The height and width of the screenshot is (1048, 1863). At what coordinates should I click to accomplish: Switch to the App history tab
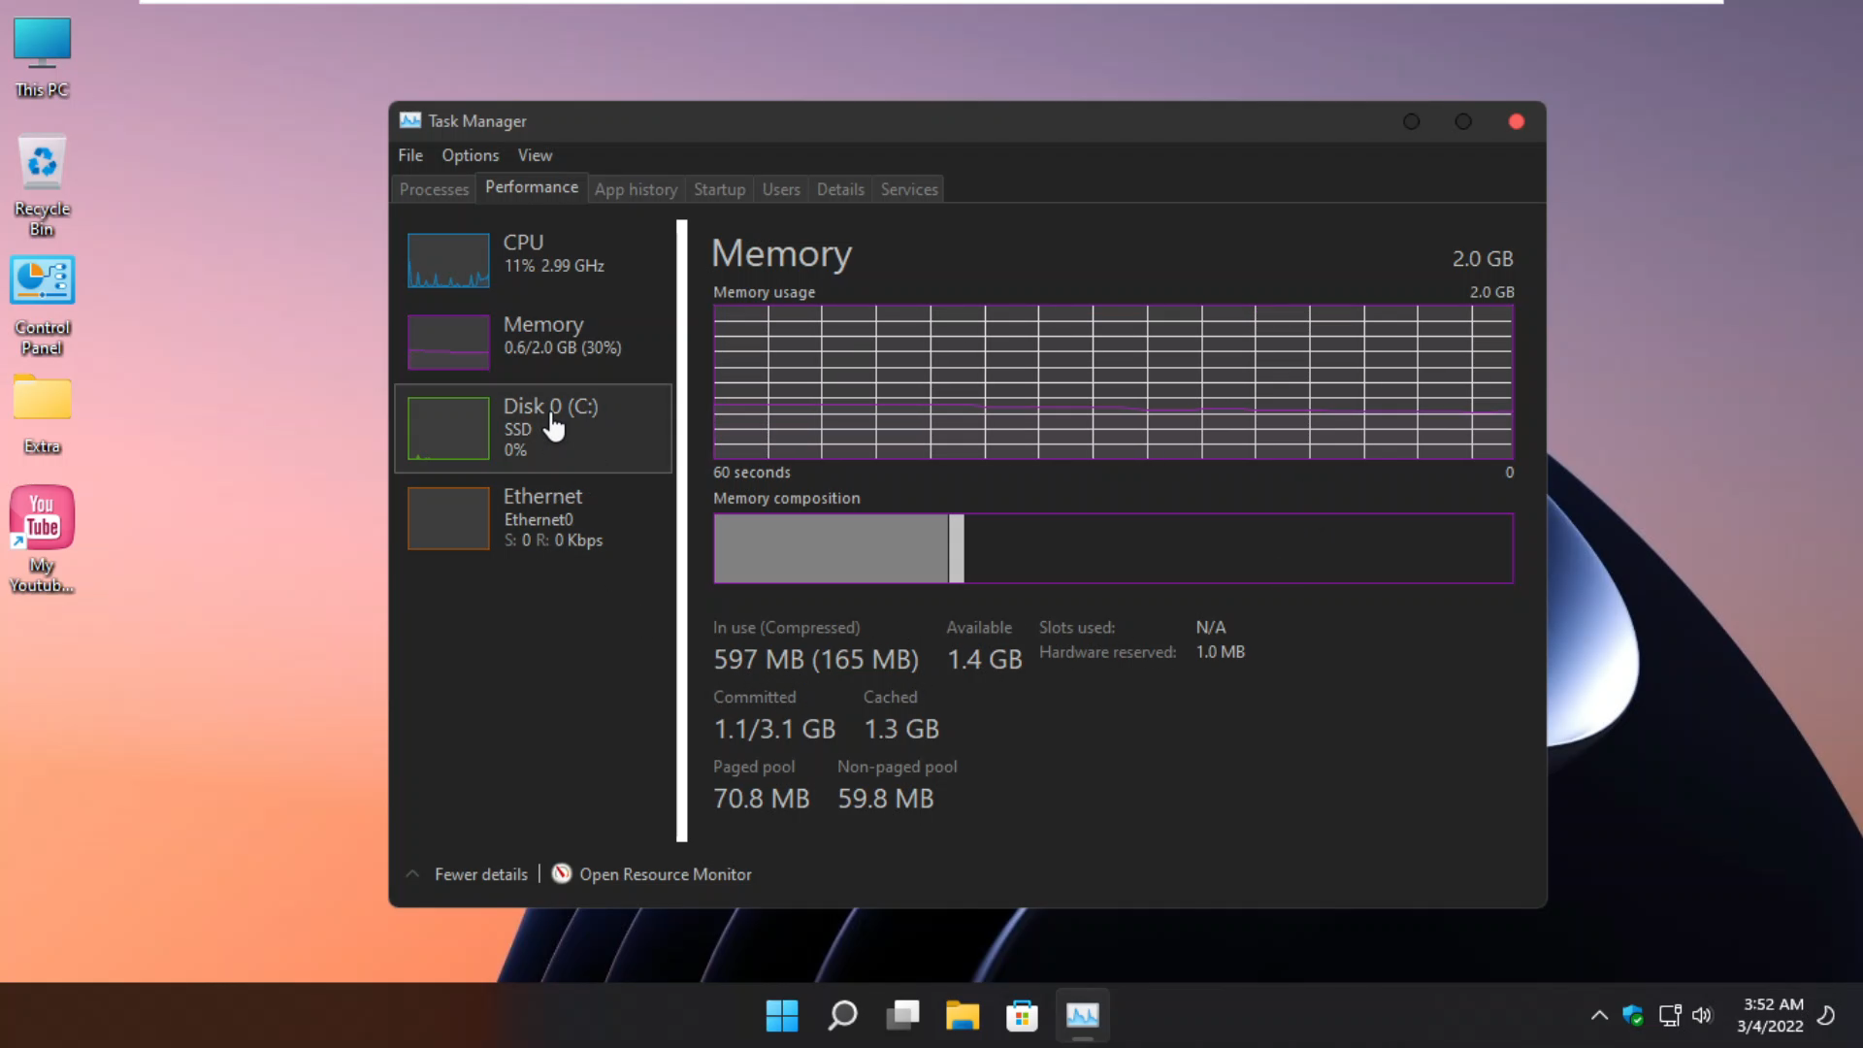pos(636,189)
